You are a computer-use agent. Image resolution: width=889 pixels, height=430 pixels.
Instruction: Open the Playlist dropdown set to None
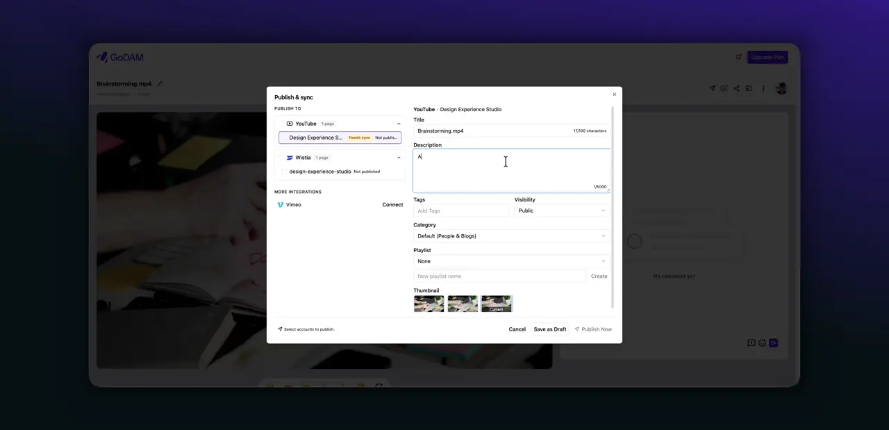pyautogui.click(x=512, y=261)
